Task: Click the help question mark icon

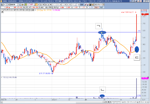Action: point(141,1)
